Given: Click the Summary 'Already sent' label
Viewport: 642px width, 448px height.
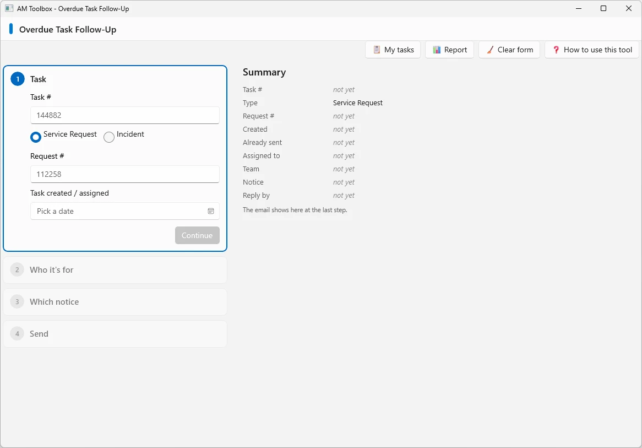Looking at the screenshot, I should [x=263, y=143].
